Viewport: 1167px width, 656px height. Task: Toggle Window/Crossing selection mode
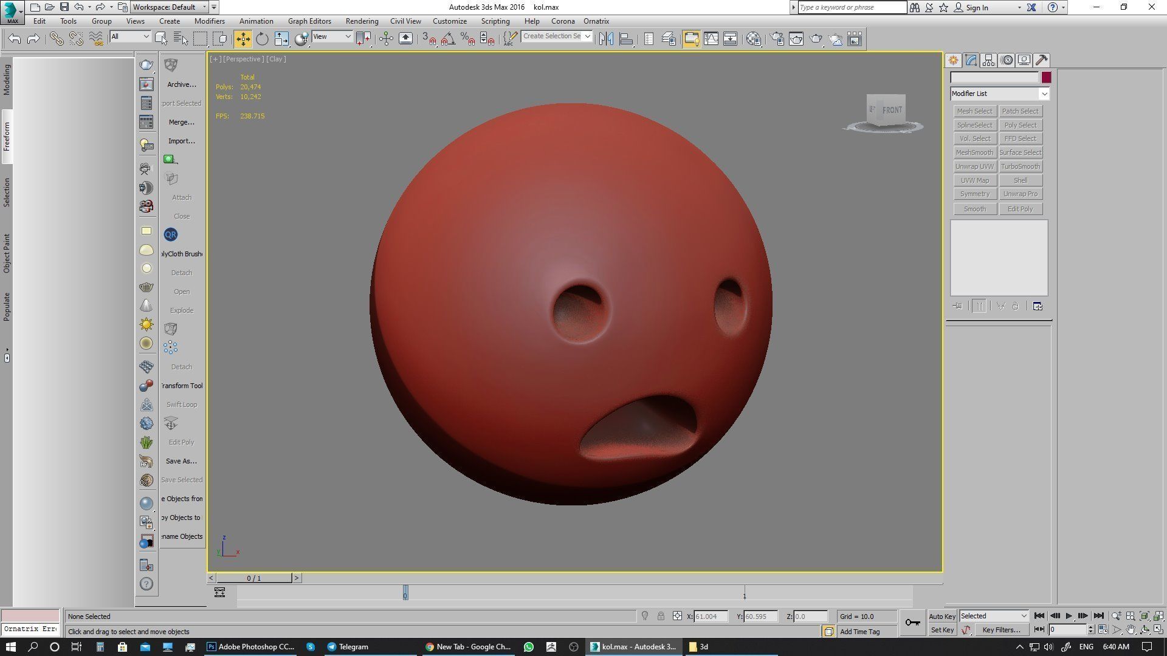pyautogui.click(x=220, y=39)
